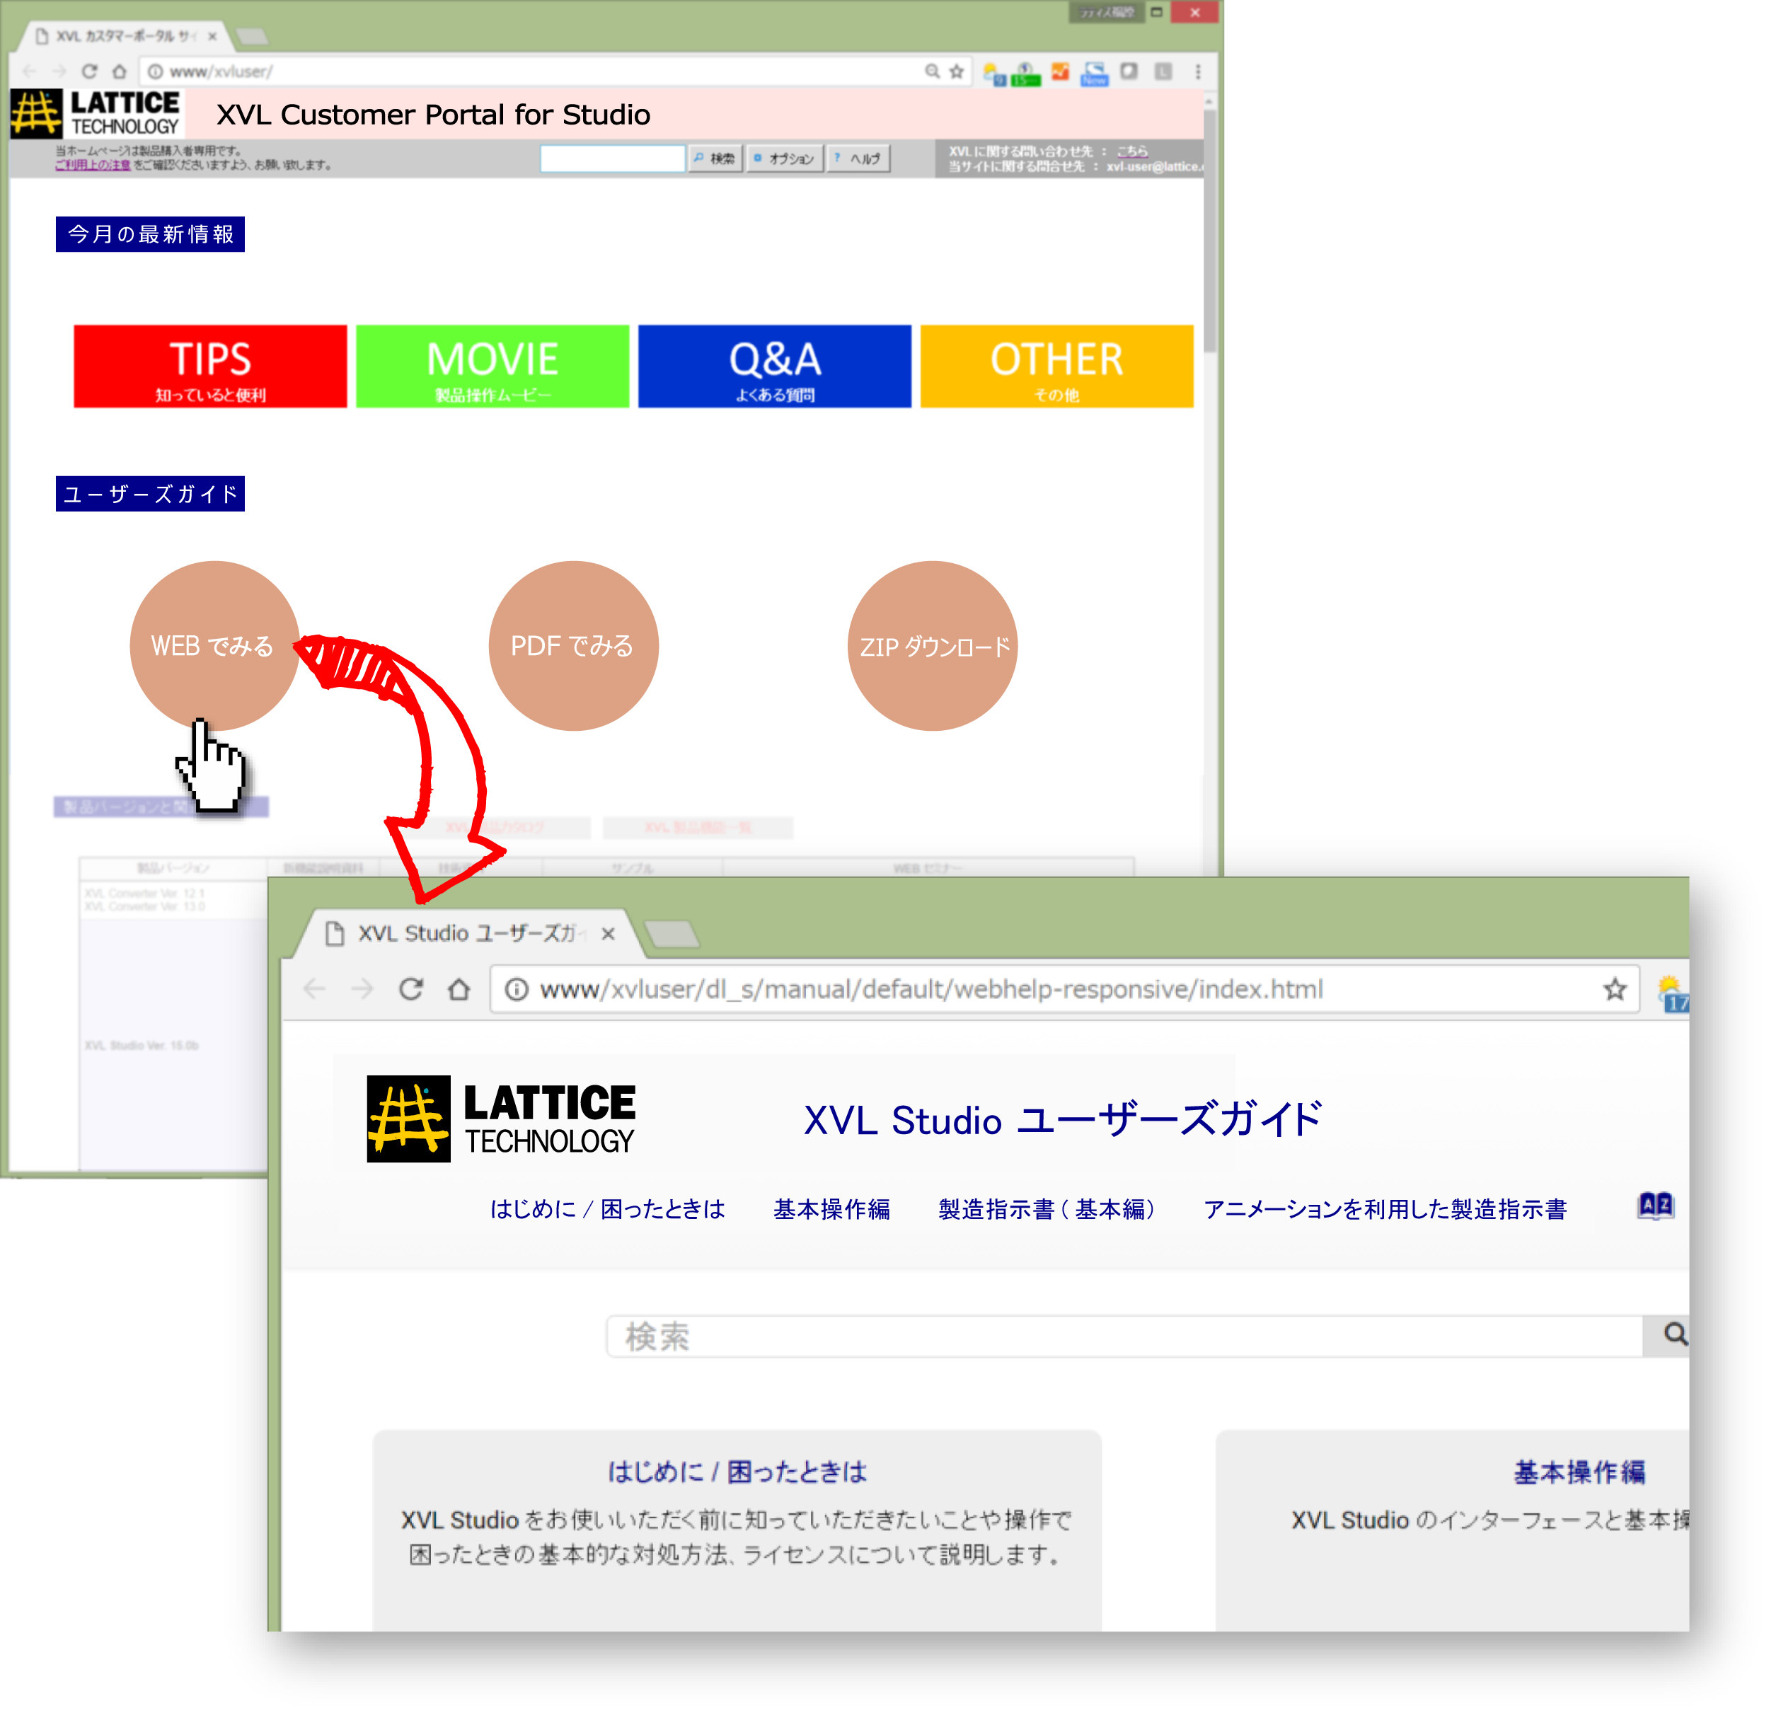The image size is (1769, 1710).
Task: Open the 製造指示書（基本編） menu item
Action: [x=1047, y=1209]
